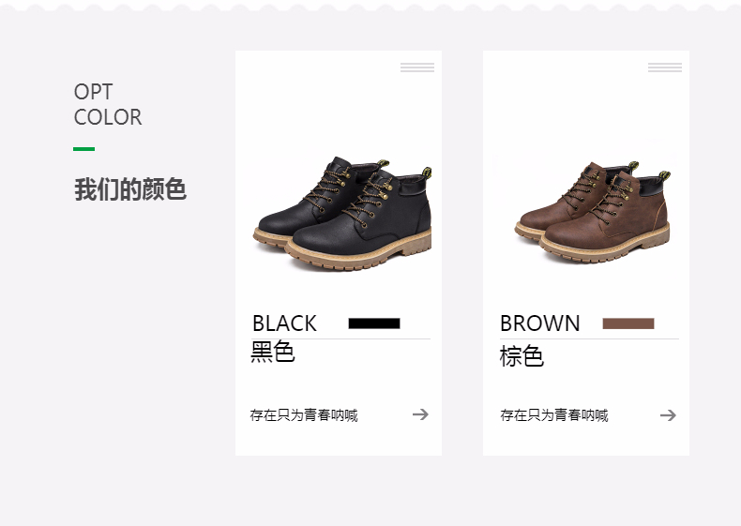Open the three-line menu icon on the brown card

[x=665, y=68]
